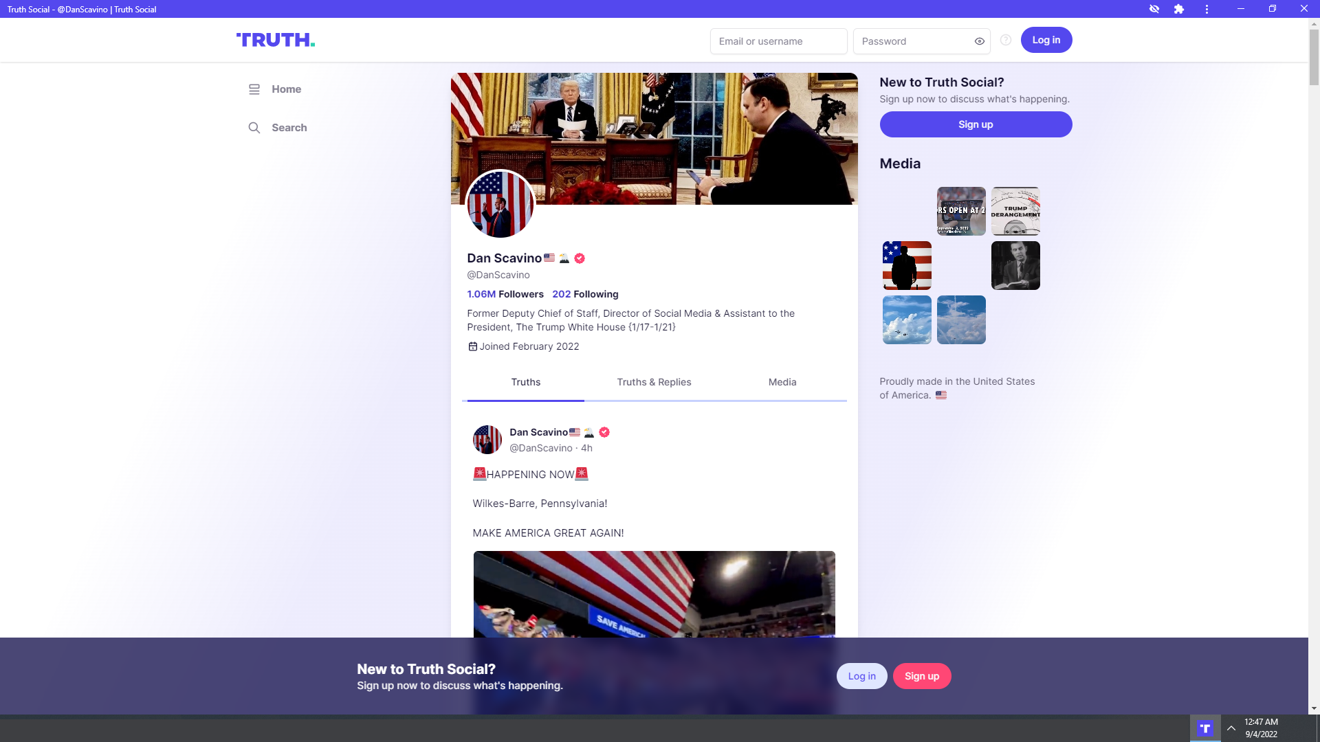Open the browser three-dot menu
Screen dimensions: 1320x742
[1207, 9]
